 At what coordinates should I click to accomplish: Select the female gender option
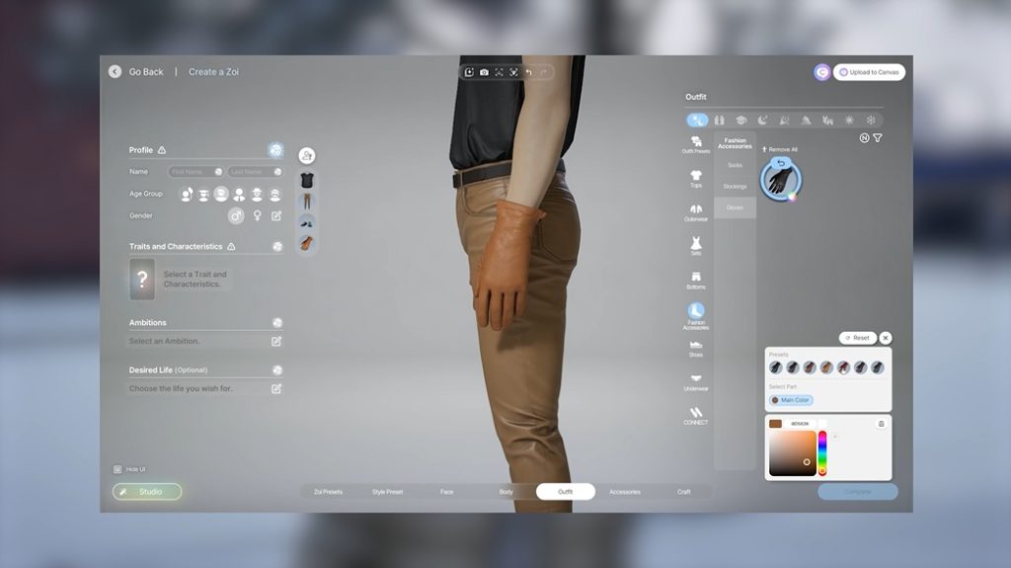coord(257,215)
